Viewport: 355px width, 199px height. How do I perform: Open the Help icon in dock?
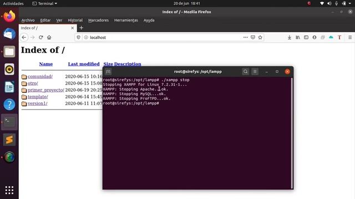click(x=9, y=104)
